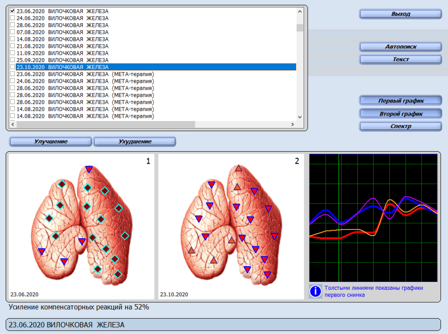Start Автопоиск
This screenshot has width=448, height=334.
click(x=400, y=47)
